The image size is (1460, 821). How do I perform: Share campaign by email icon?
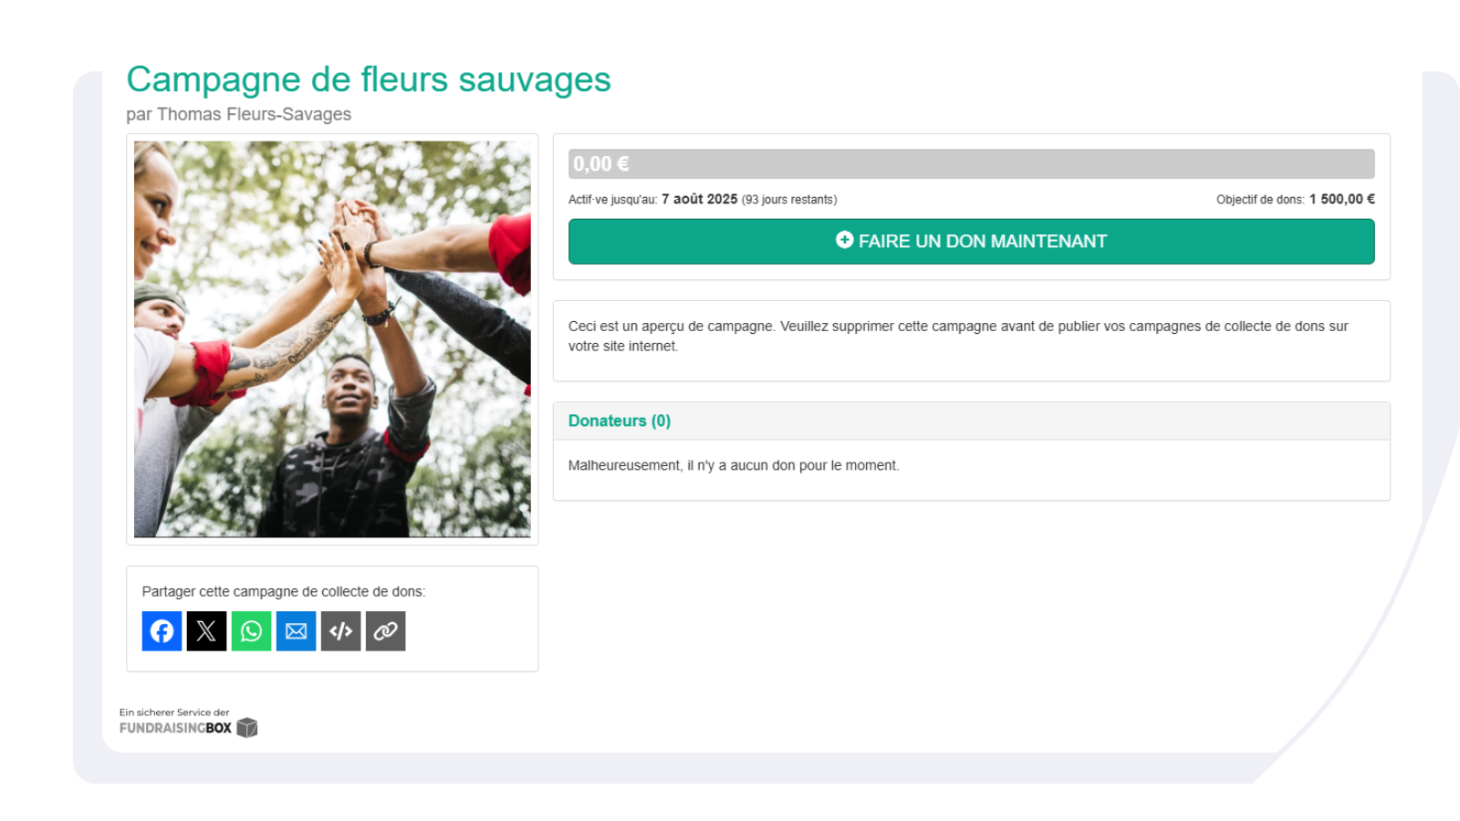click(296, 631)
